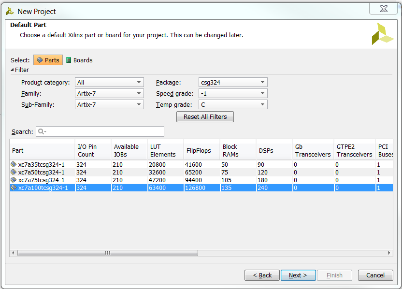Click the scrollbar right arrow

click(x=389, y=253)
